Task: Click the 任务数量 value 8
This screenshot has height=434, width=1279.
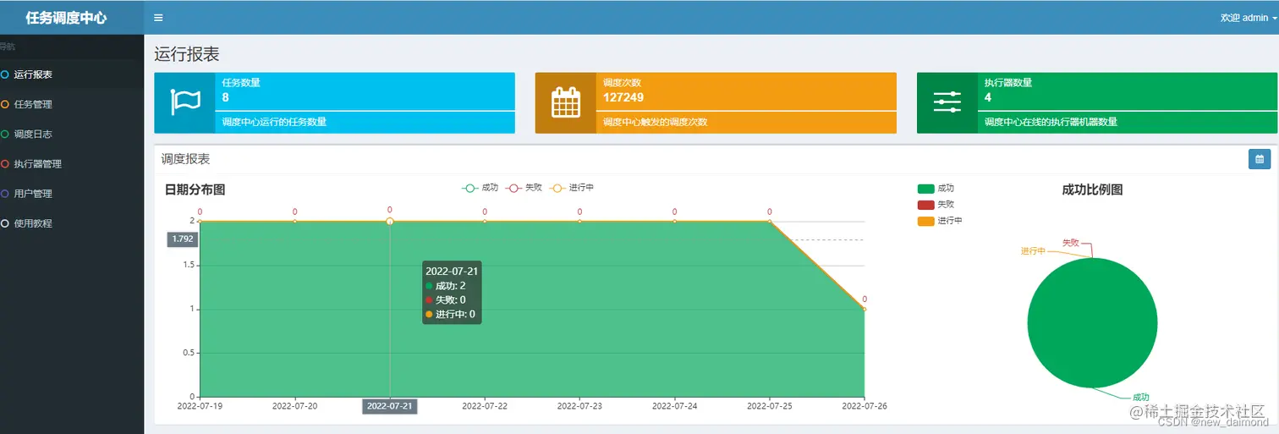Action: [226, 97]
